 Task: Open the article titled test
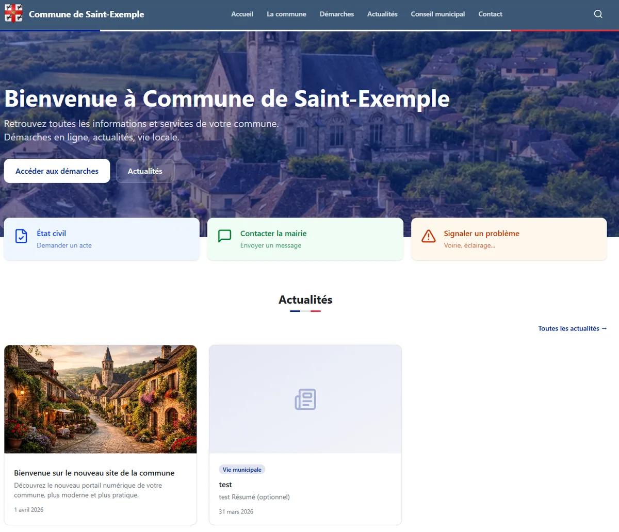coord(225,485)
